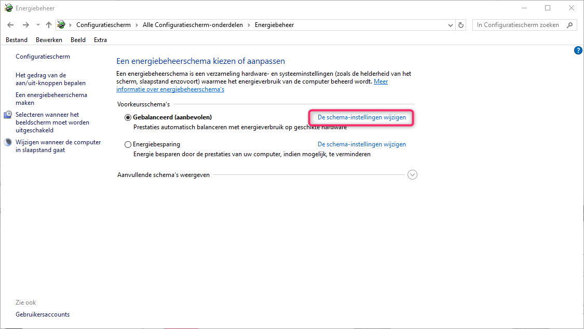Screen dimensions: 584x329
Task: Select the Energiebesparing radio button
Action: (x=128, y=144)
